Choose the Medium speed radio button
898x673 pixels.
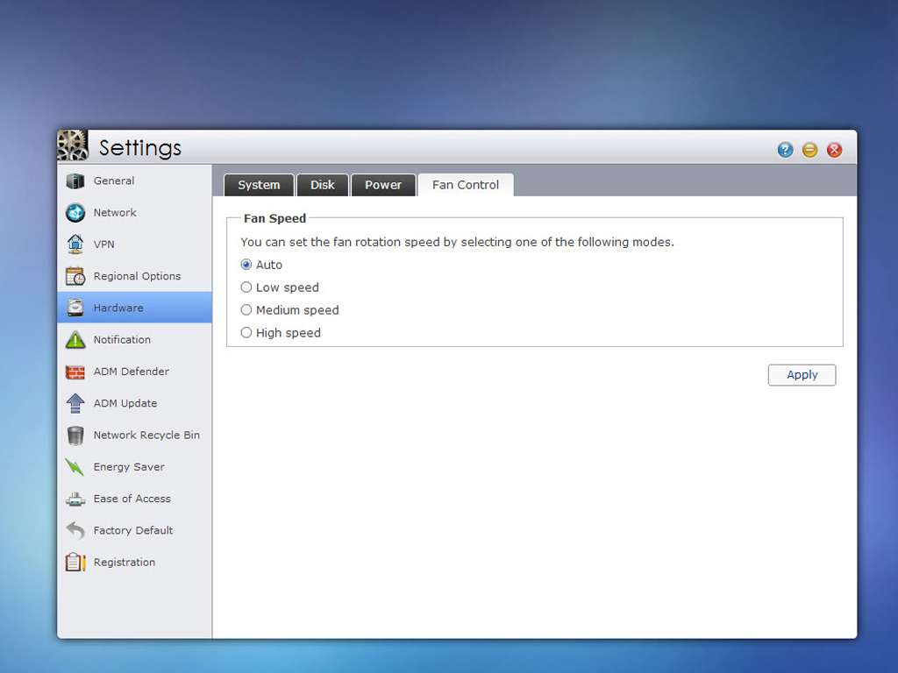pyautogui.click(x=246, y=309)
